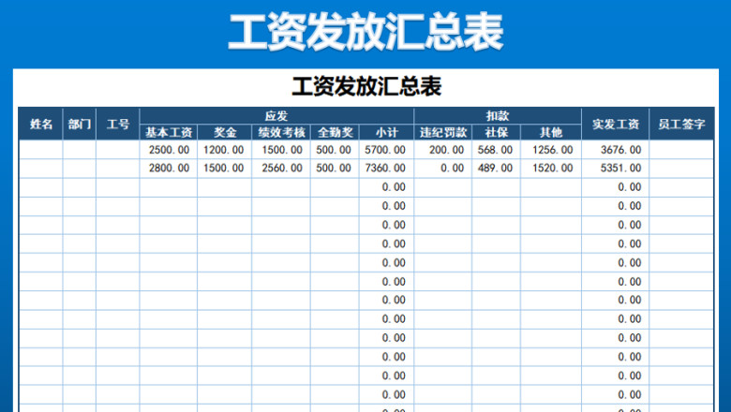This screenshot has width=731, height=412.
Task: Click 0.00 in the 违纪罚款 column
Action: pyautogui.click(x=443, y=168)
